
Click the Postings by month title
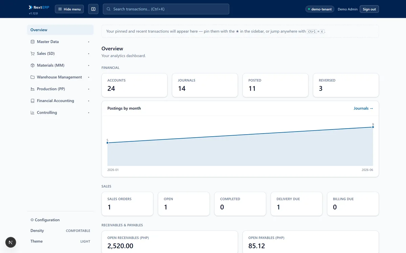[124, 108]
